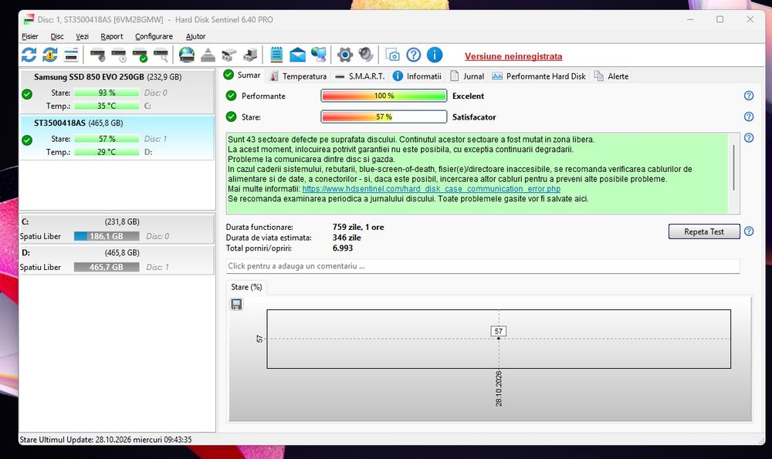Click the camera screenshot toolbar icon
This screenshot has width=772, height=459.
(x=392, y=55)
